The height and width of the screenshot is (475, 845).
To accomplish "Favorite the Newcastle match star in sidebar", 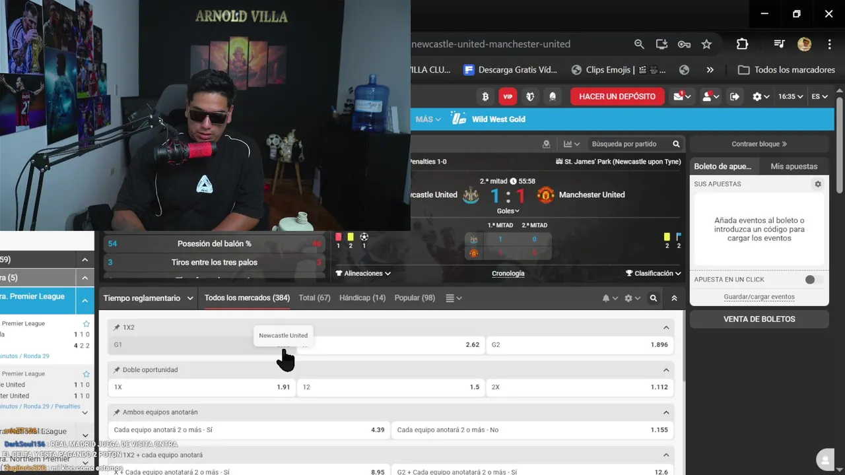I will pos(86,373).
